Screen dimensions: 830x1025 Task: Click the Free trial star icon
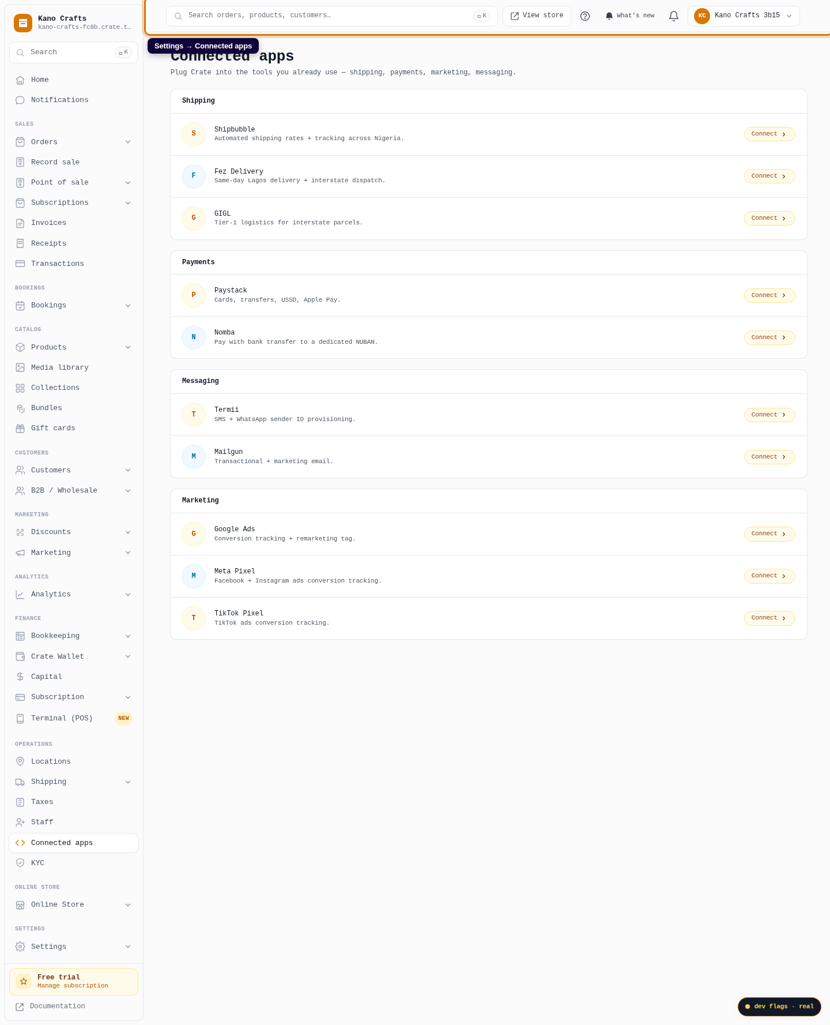(x=24, y=981)
